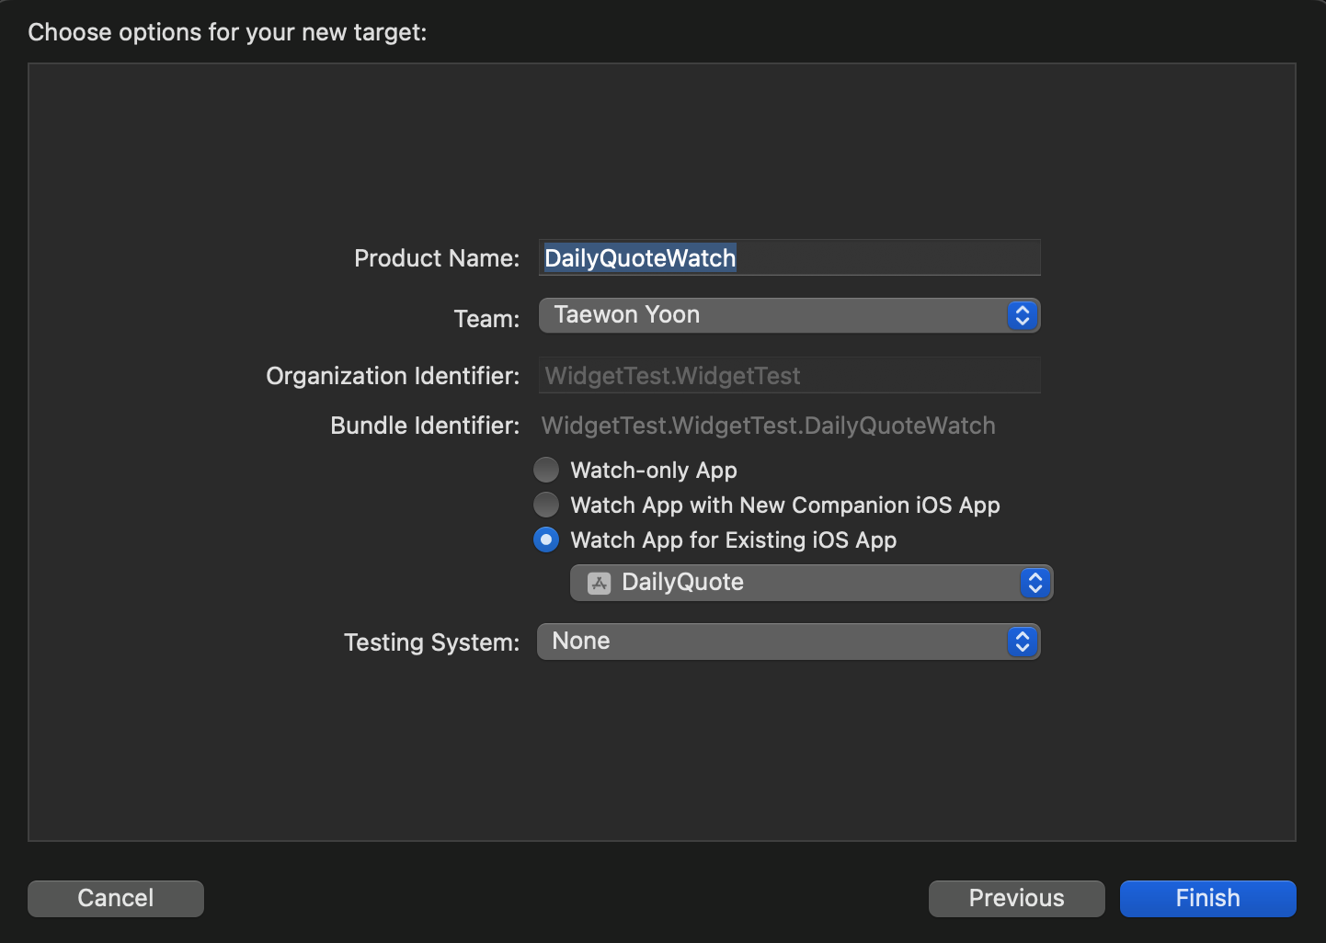Choose Watch App with New Companion iOS App

[546, 506]
